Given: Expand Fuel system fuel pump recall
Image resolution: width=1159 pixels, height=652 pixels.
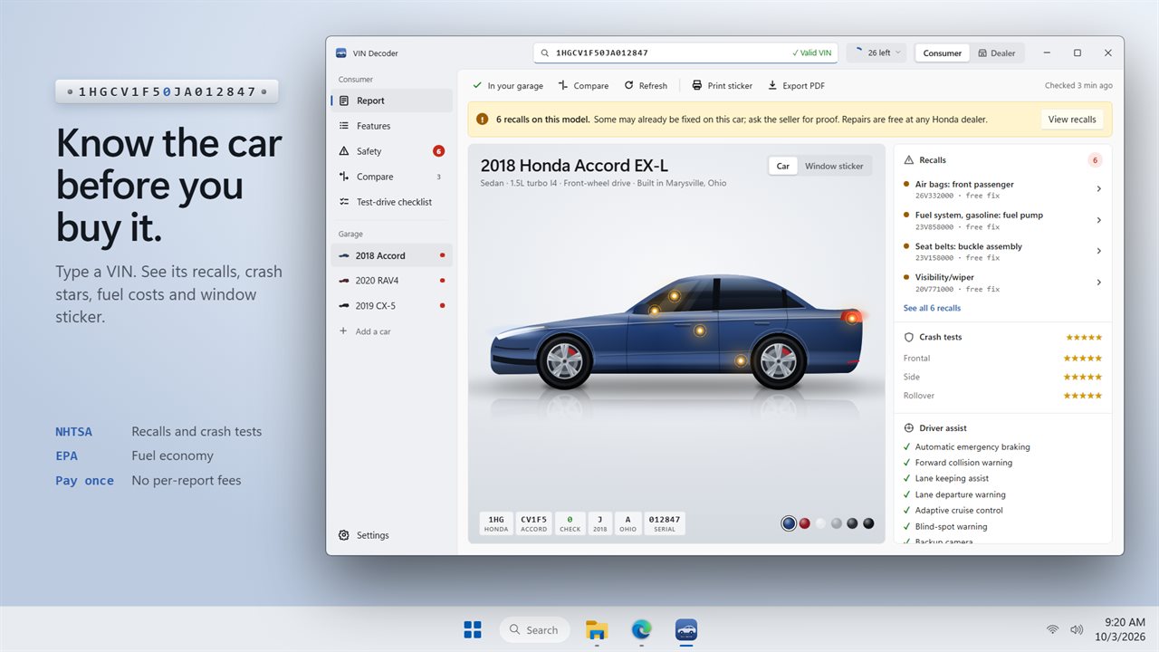Looking at the screenshot, I should (1002, 220).
